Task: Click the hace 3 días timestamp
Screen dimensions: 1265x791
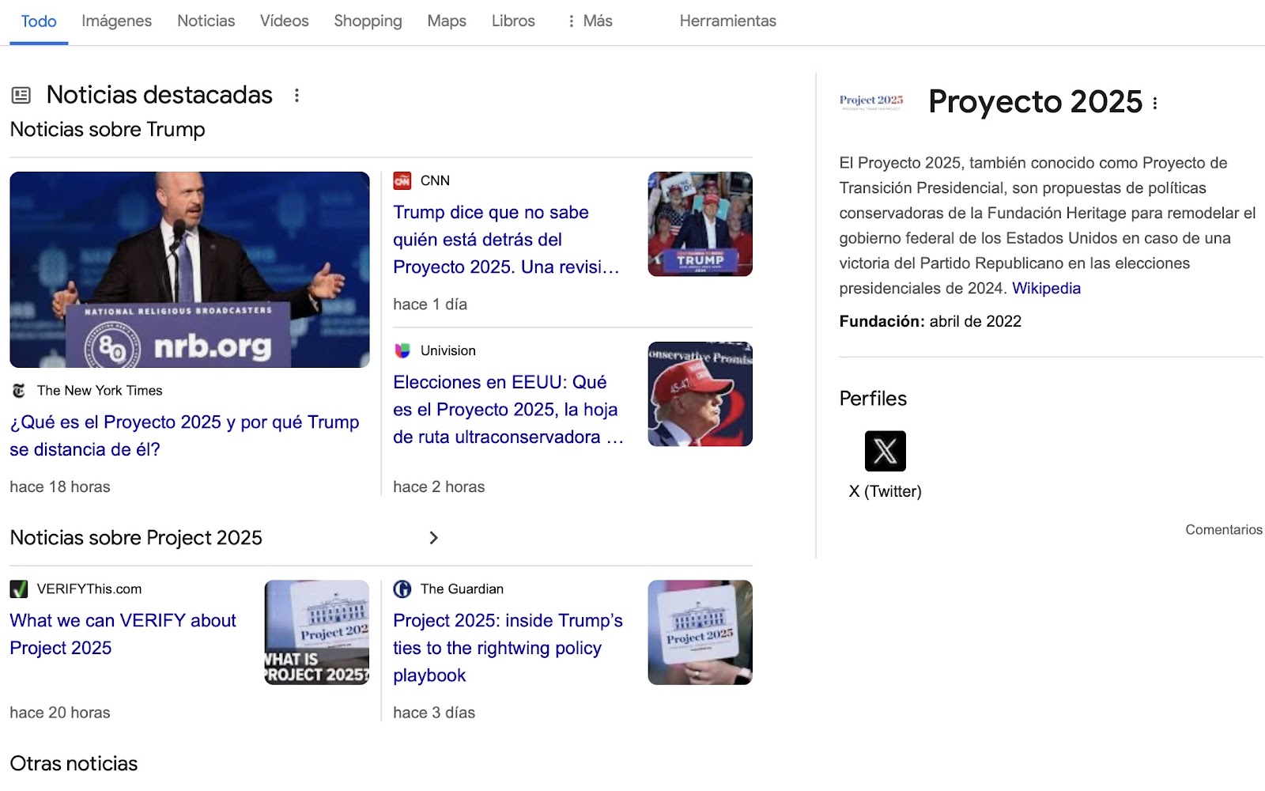Action: pos(434,713)
